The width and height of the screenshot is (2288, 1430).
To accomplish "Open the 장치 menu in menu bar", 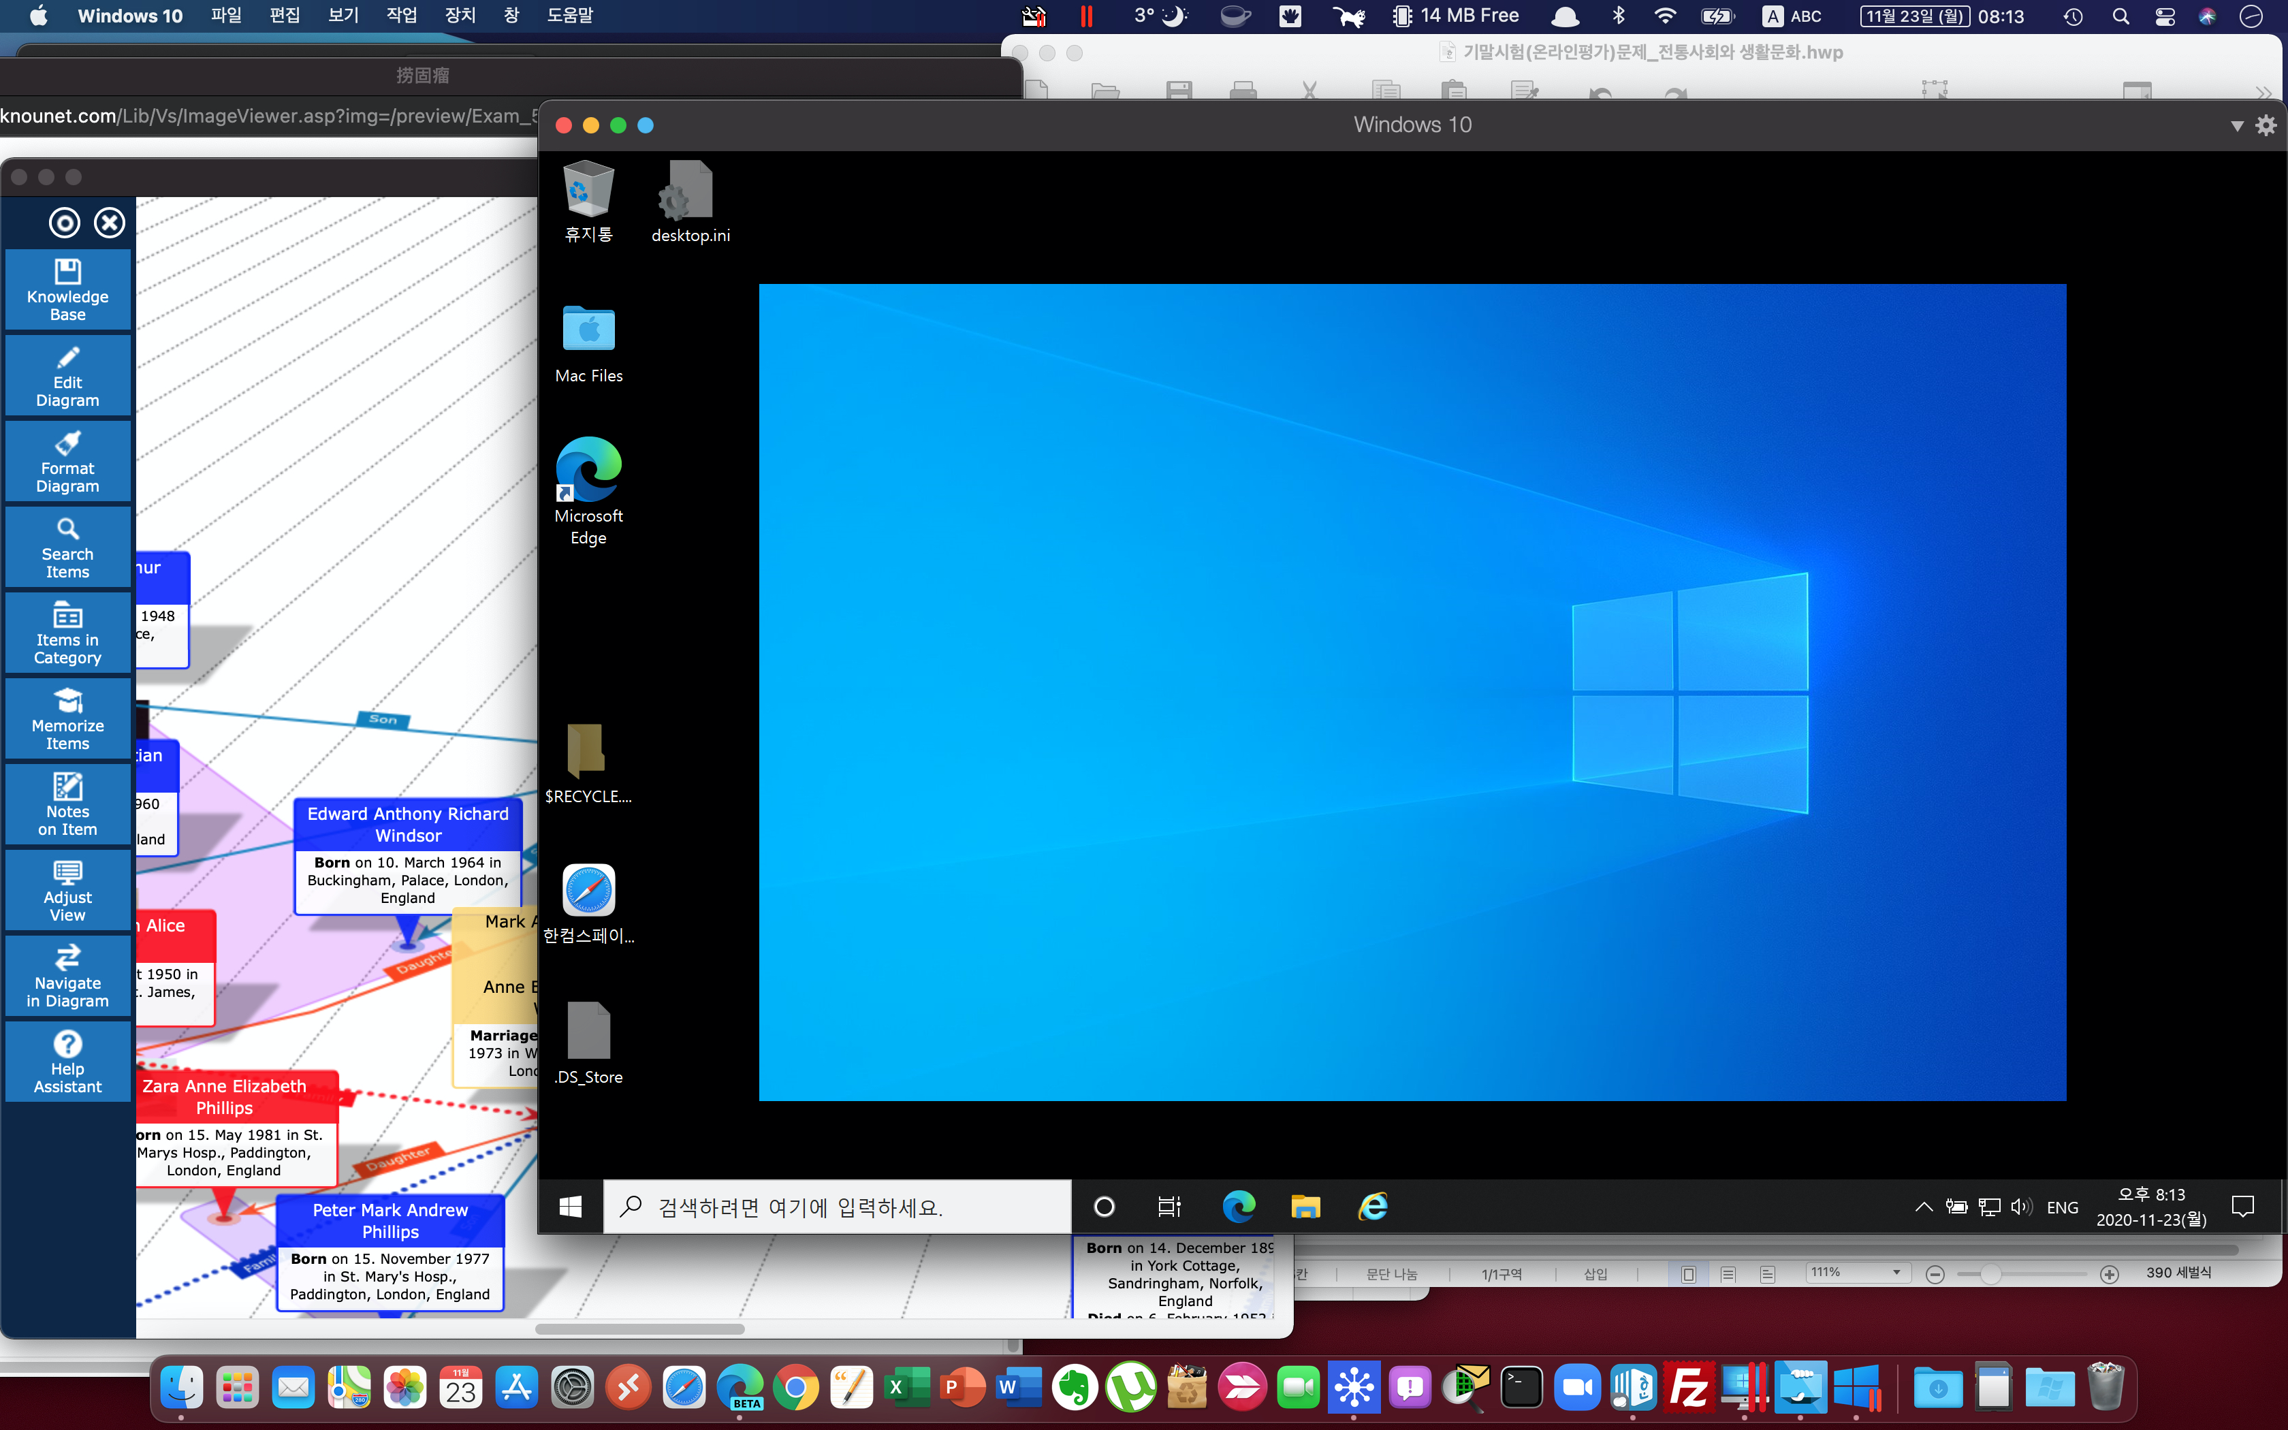I will click(x=460, y=16).
